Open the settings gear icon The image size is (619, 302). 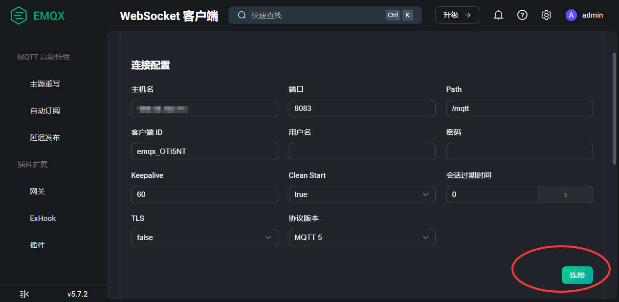546,15
